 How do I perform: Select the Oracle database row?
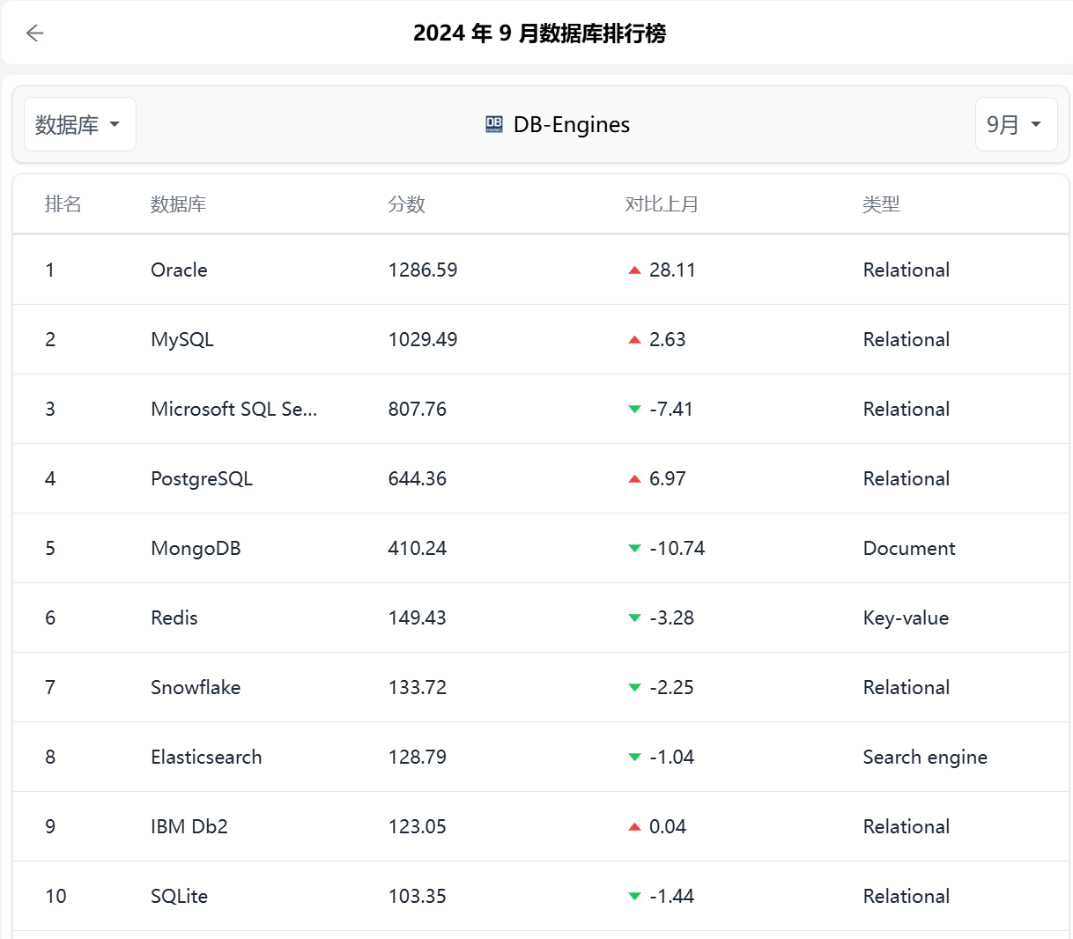(541, 270)
